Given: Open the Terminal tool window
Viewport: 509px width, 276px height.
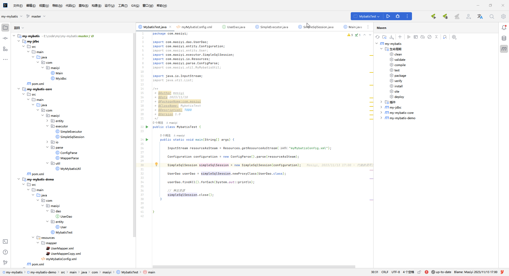Looking at the screenshot, I should [5, 241].
